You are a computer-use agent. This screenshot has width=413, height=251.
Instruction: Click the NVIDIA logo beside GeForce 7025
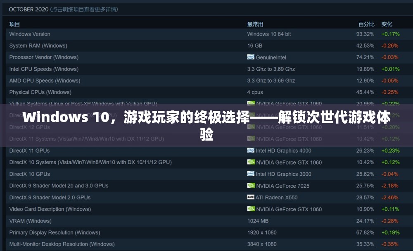251,185
